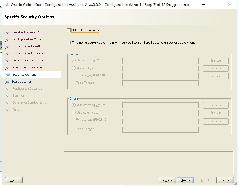Click the current Security Options step icon
This screenshot has width=239, height=187.
tap(8, 74)
